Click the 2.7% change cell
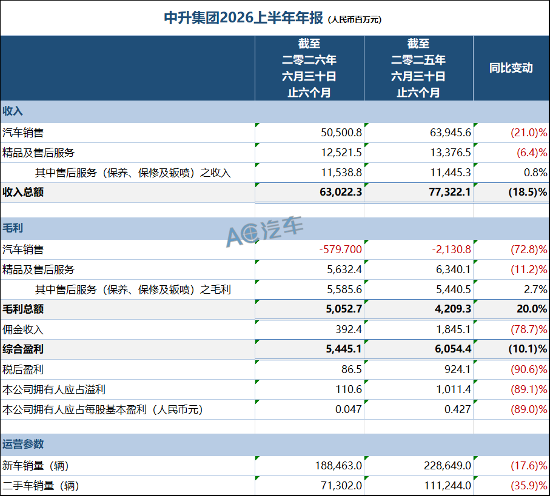The image size is (550, 496). coord(511,289)
